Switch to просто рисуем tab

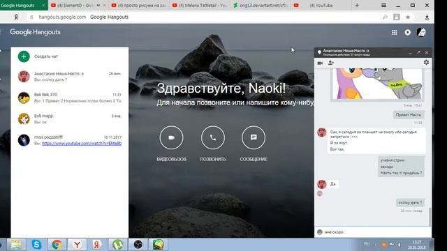(x=139, y=5)
